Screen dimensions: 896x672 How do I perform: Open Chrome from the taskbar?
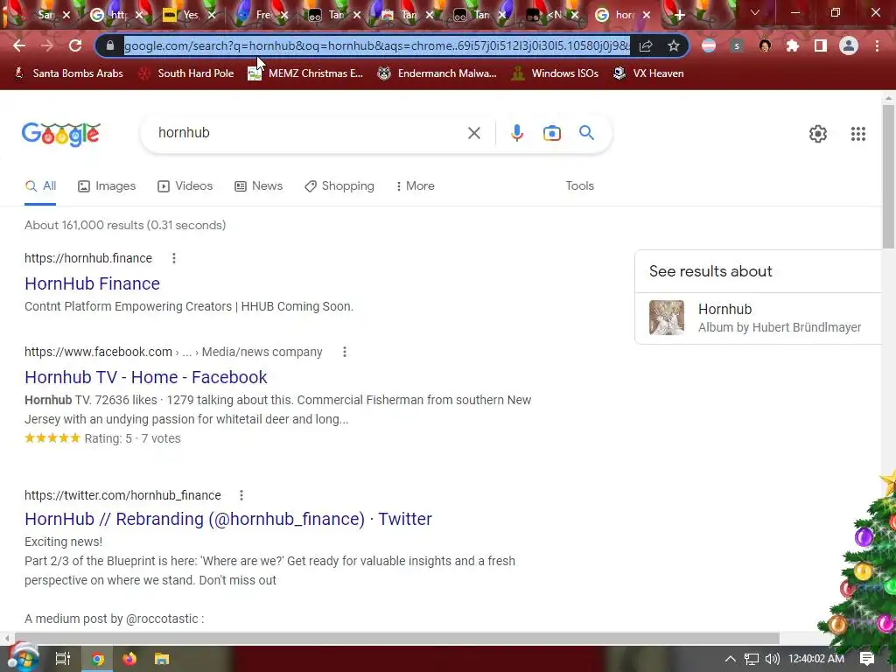pyautogui.click(x=97, y=659)
